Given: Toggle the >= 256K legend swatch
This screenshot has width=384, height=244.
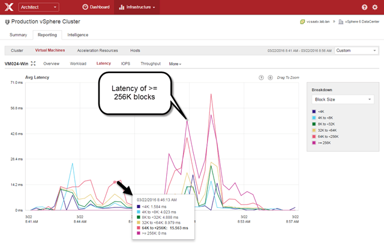Looking at the screenshot, I should point(314,143).
